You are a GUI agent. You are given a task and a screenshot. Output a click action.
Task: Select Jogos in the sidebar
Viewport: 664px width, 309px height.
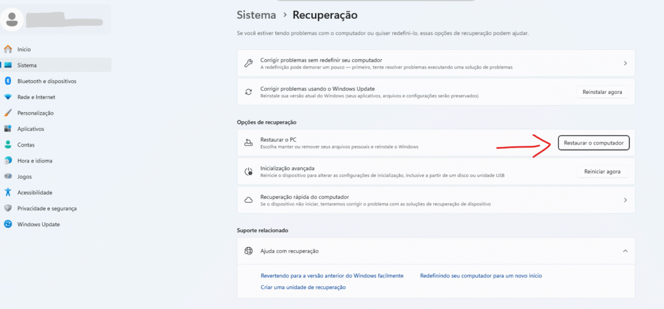(56, 176)
